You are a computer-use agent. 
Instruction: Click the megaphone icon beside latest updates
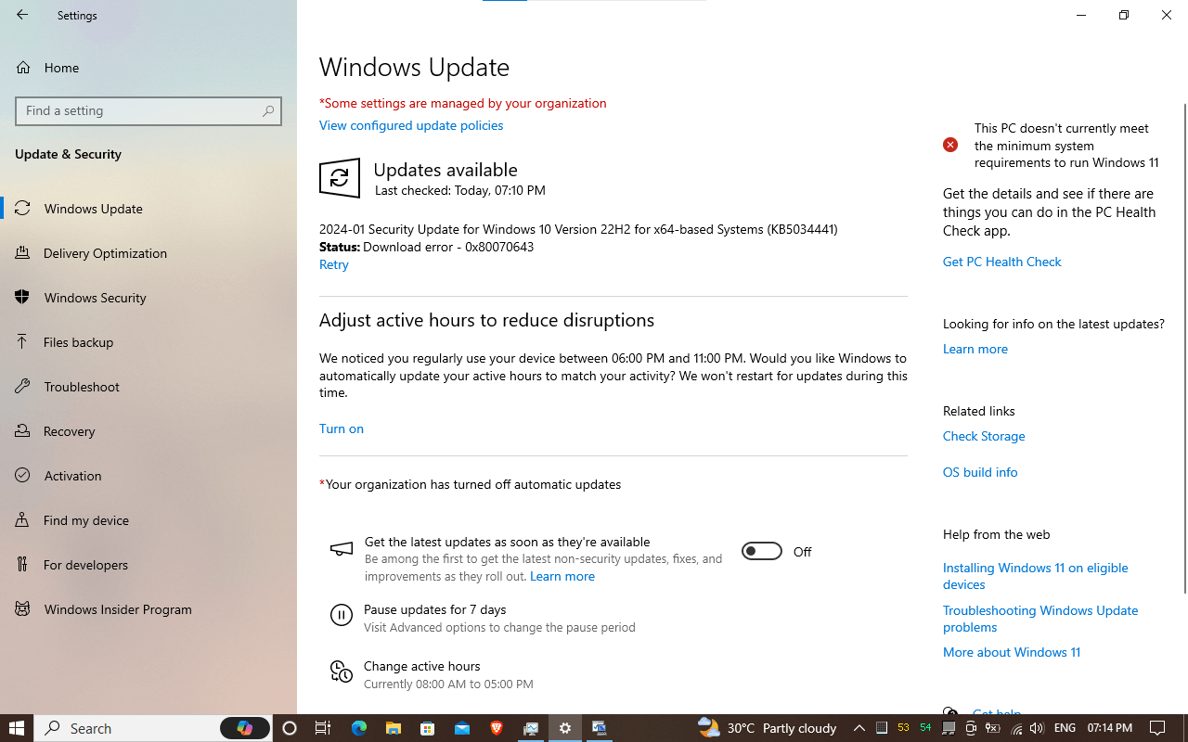pos(342,549)
